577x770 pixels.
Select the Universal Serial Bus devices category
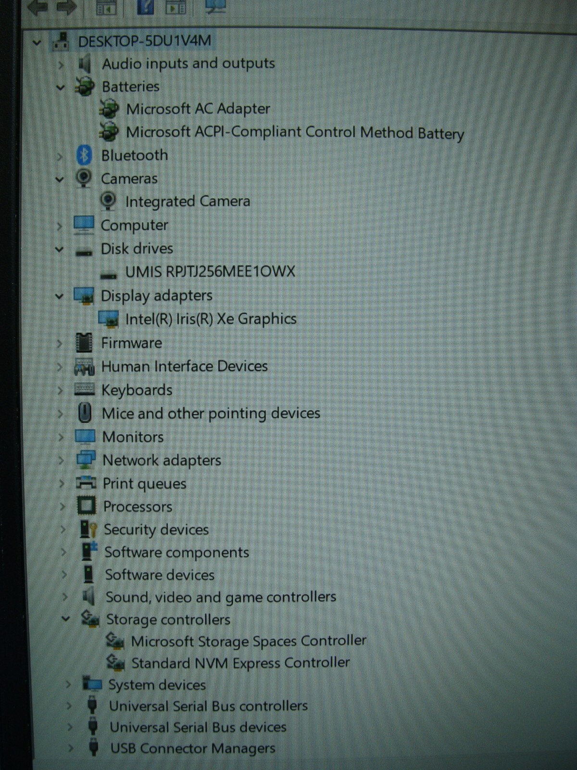198,727
